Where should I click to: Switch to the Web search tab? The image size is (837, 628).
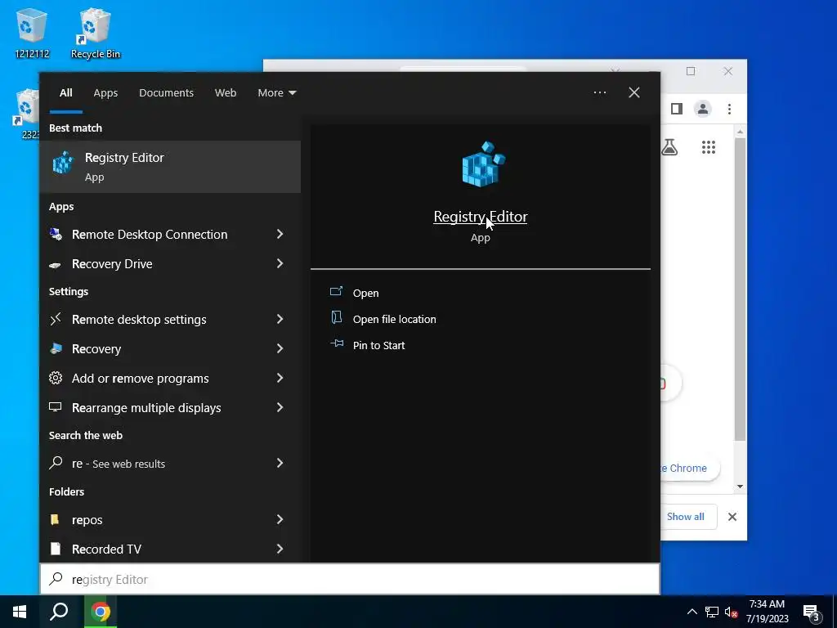coord(226,93)
